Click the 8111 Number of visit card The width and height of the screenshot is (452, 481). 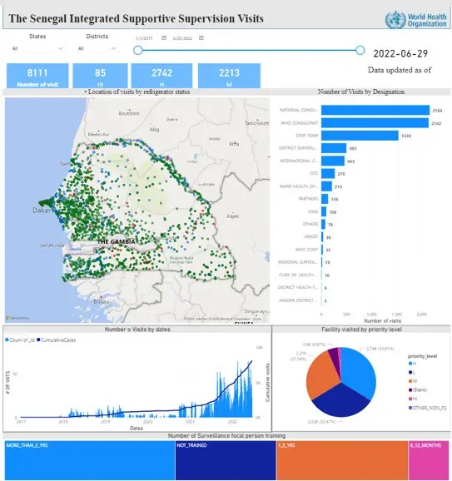pyautogui.click(x=37, y=76)
